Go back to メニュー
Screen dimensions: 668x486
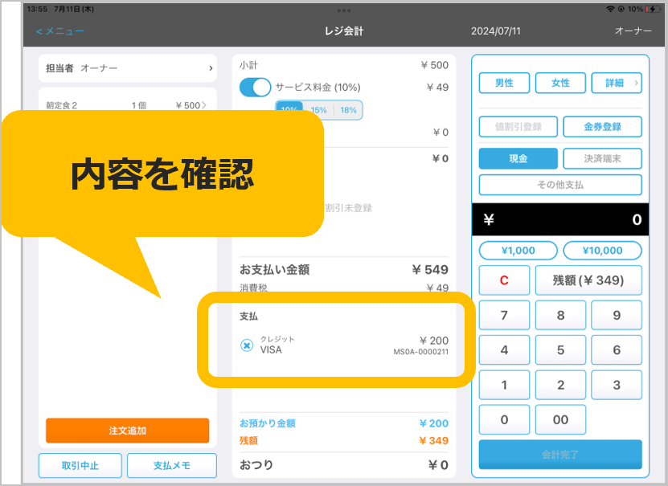click(59, 31)
